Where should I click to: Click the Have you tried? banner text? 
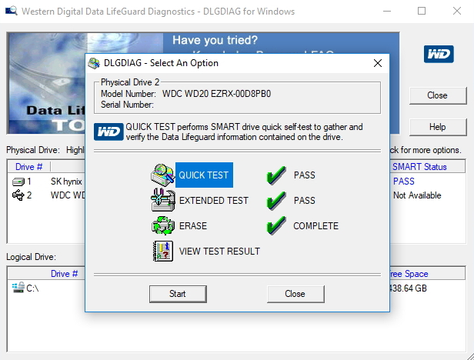point(215,40)
